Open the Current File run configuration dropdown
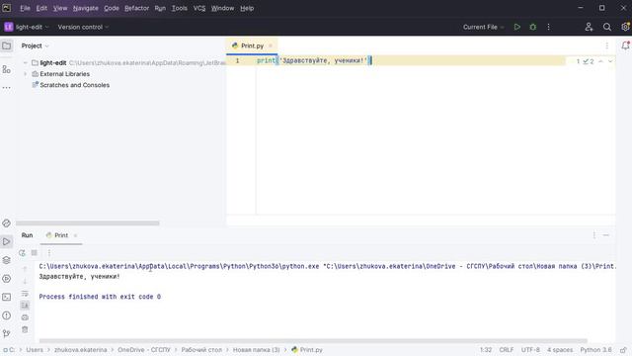Image resolution: width=632 pixels, height=356 pixels. tap(483, 27)
